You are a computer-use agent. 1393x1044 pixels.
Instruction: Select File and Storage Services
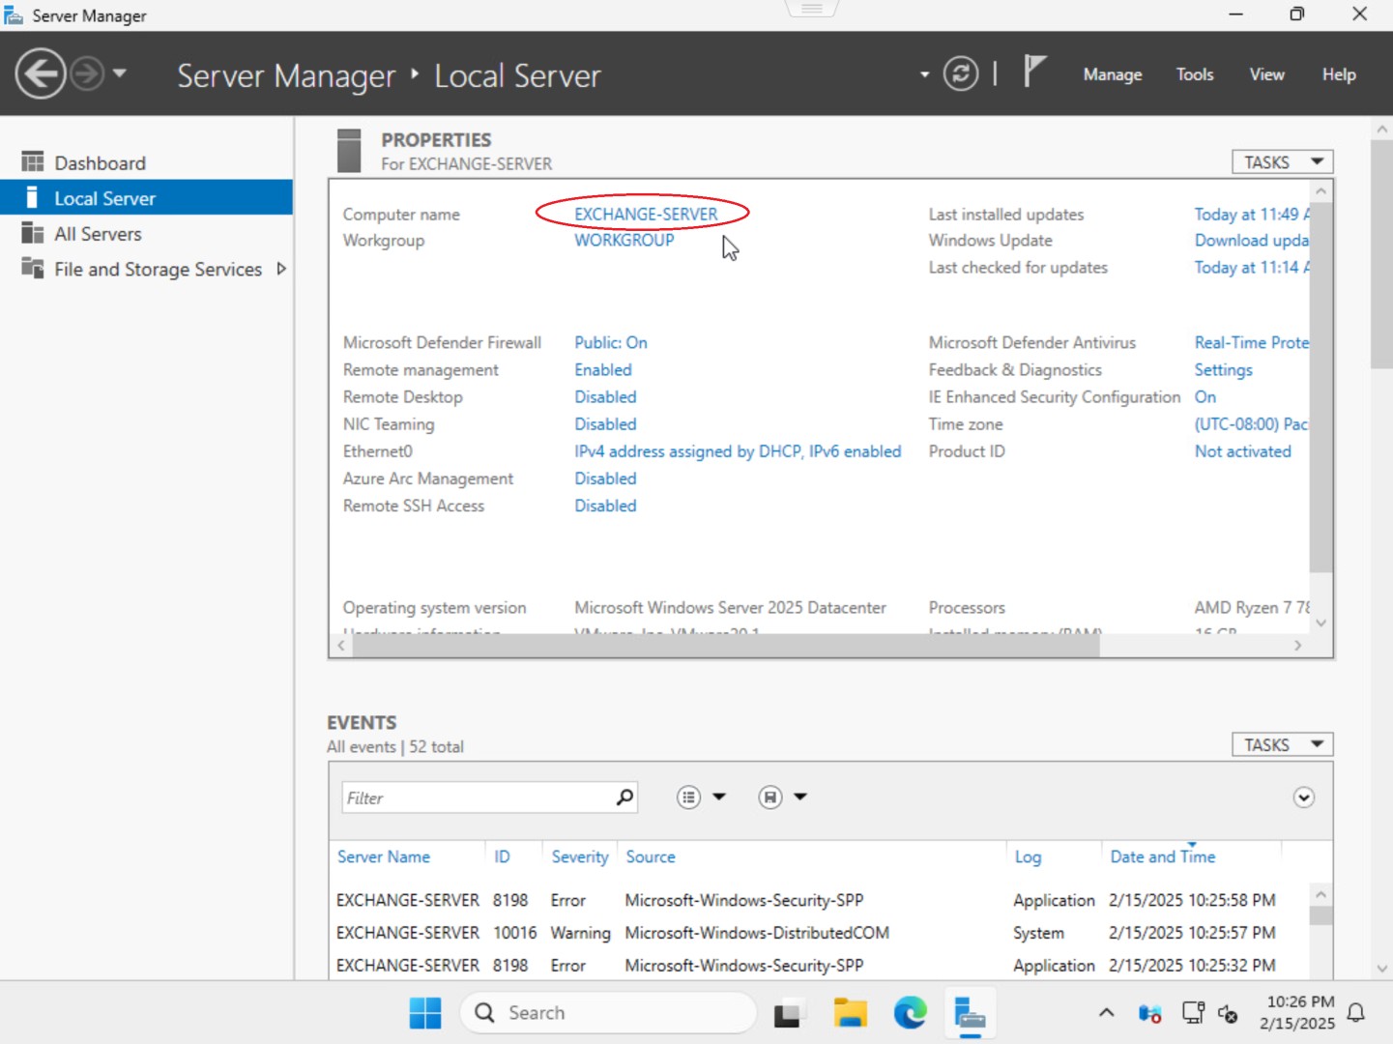[x=158, y=269]
